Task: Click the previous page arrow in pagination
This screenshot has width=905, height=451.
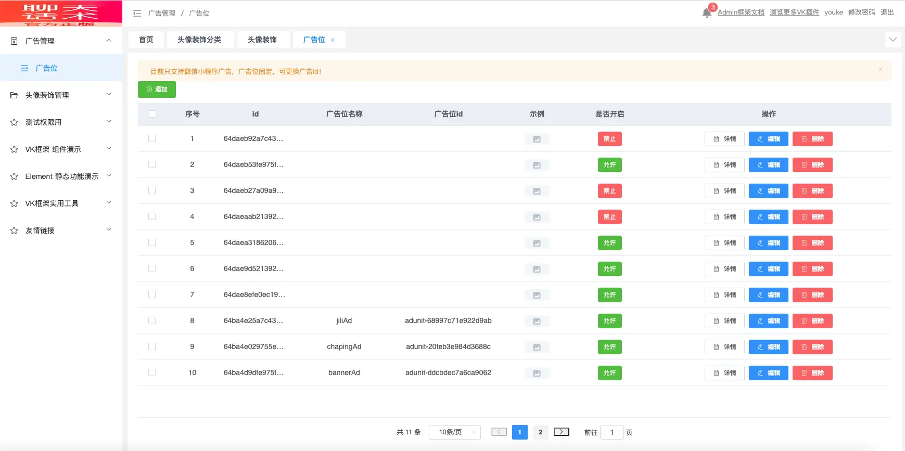Action: [499, 432]
